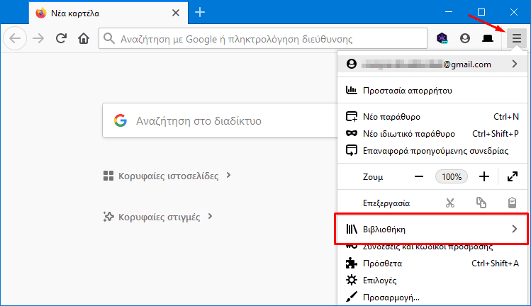Image resolution: width=531 pixels, height=306 pixels.
Task: Select the Νέα καρτέλα tab
Action: coord(108,13)
